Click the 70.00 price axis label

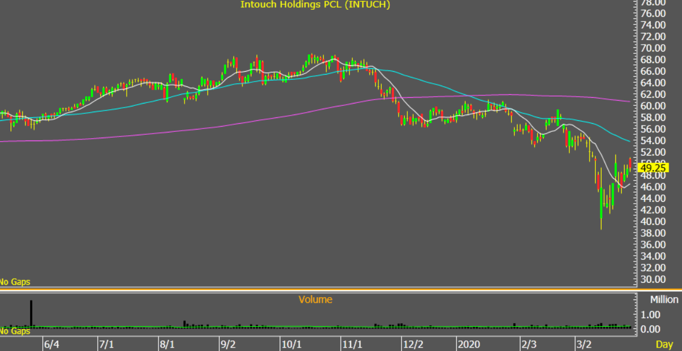(654, 48)
